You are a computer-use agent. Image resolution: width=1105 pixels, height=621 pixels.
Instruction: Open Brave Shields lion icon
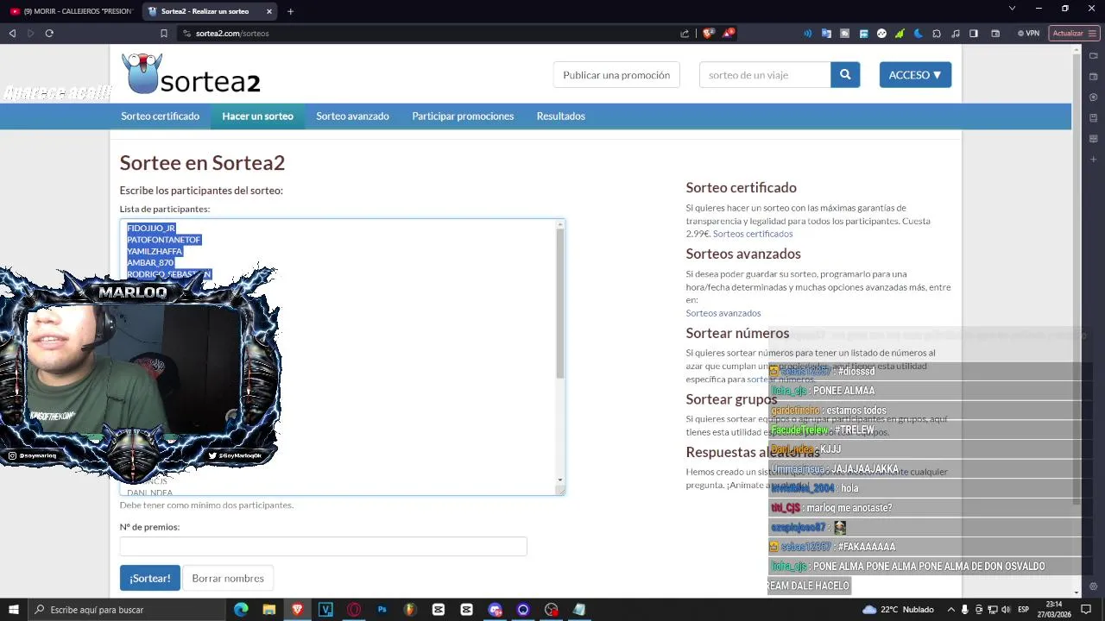point(709,34)
